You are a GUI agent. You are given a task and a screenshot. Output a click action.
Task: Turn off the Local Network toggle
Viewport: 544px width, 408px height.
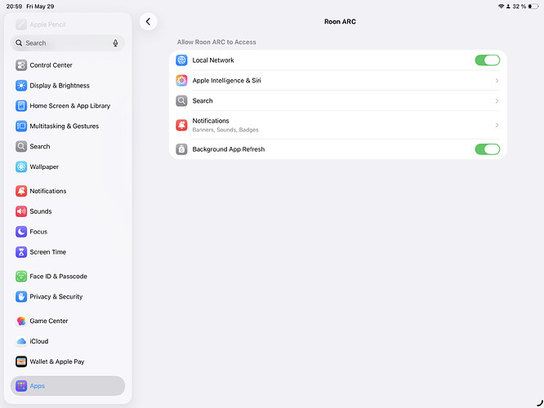pyautogui.click(x=487, y=60)
